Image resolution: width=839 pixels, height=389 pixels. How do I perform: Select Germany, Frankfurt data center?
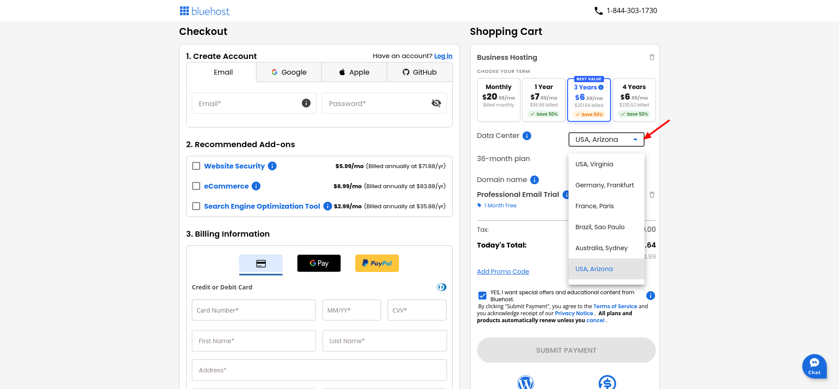[607, 185]
